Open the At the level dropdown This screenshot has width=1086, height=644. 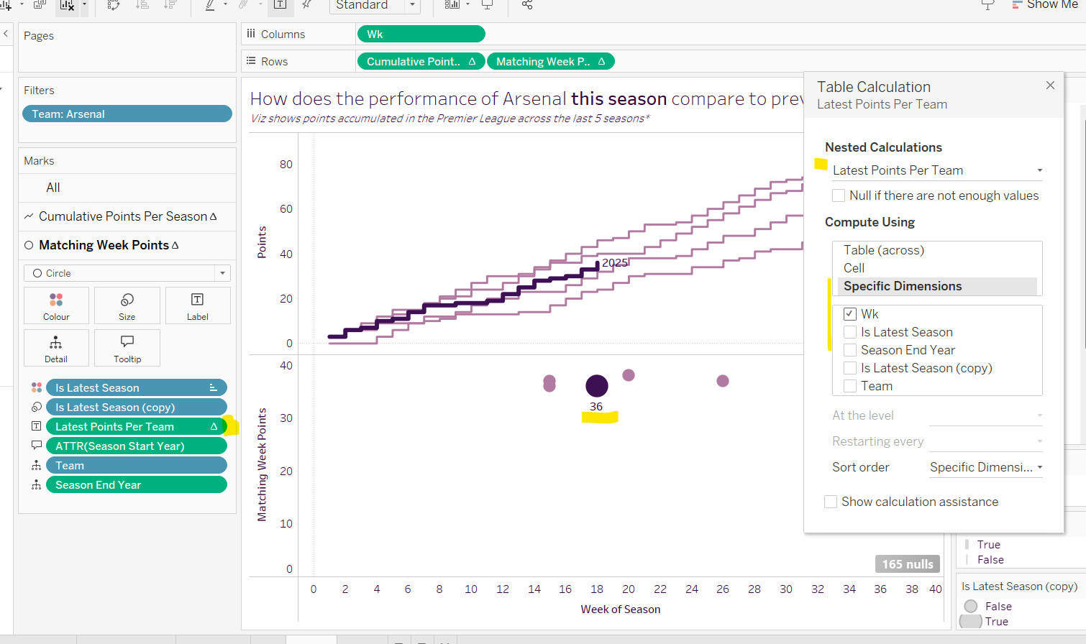click(x=986, y=415)
